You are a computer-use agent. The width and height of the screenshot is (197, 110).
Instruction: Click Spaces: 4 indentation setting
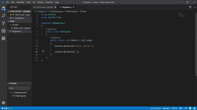[166, 108]
